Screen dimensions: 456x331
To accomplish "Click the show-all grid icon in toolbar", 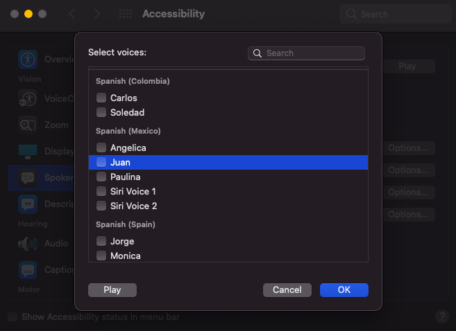I will pos(126,14).
